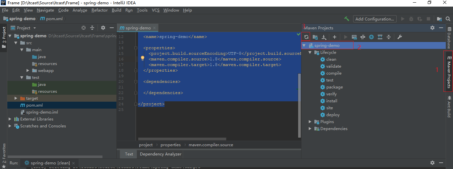The height and width of the screenshot is (169, 453).
Task: Open the Project Structure icon in top toolbar
Action: pos(439,19)
